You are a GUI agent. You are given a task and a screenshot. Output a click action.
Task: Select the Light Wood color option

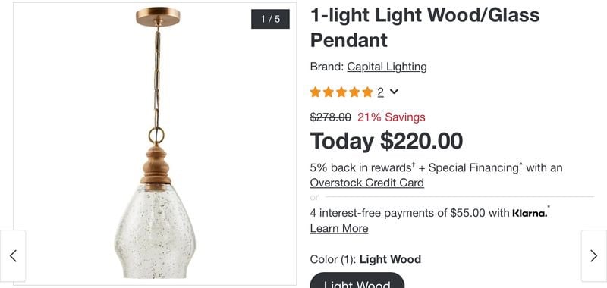point(357,281)
